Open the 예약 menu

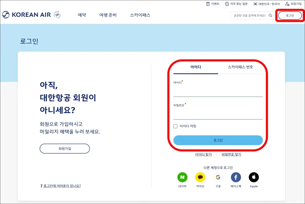82,15
